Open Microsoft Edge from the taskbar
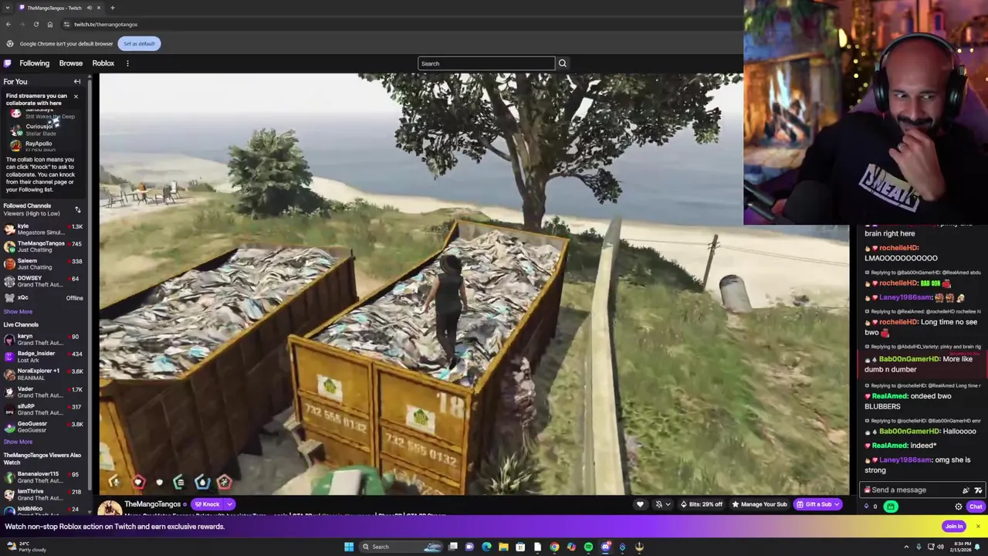Viewport: 988px width, 556px height. click(486, 547)
